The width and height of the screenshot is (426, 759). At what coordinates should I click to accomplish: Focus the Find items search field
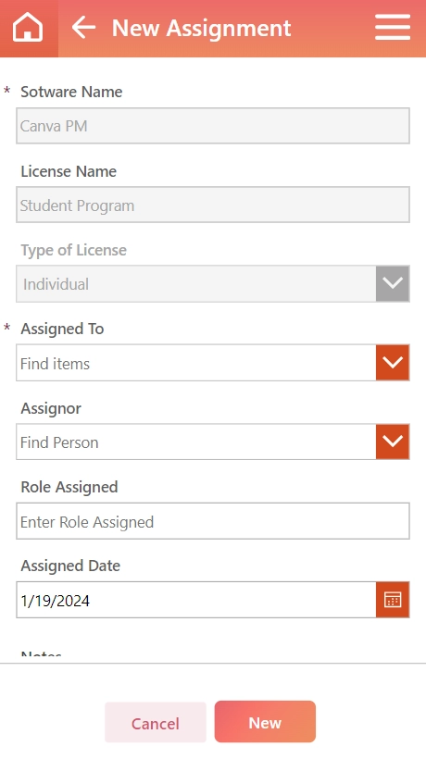tap(196, 363)
